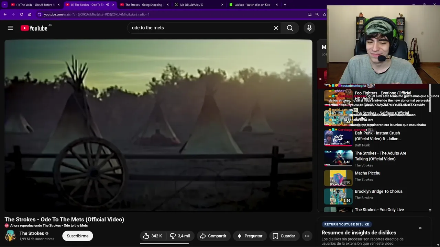Click the video title text
Screen dimensions: 440x247
tap(64, 220)
